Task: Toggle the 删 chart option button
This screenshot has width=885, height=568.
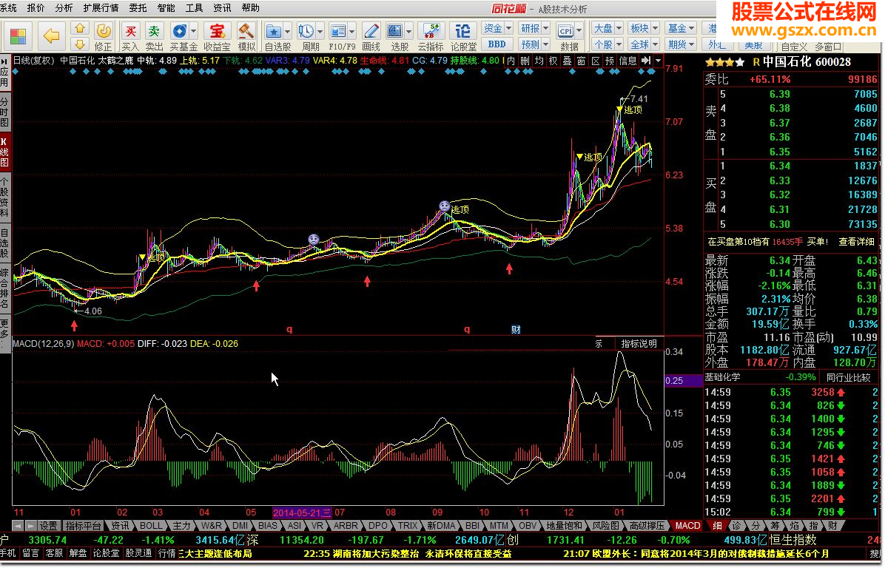Action: click(x=525, y=61)
